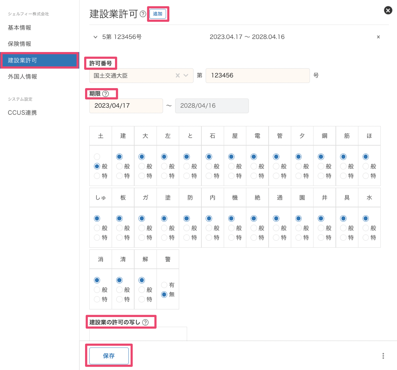Click the 123456 permit number input field
Image resolution: width=397 pixels, height=370 pixels.
point(258,75)
